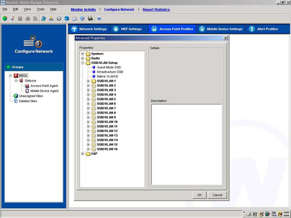Expand the System folder node
291x218 pixels.
pyautogui.click(x=83, y=54)
